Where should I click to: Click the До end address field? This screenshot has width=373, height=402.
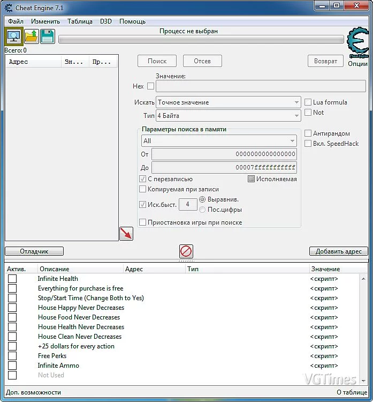[224, 168]
